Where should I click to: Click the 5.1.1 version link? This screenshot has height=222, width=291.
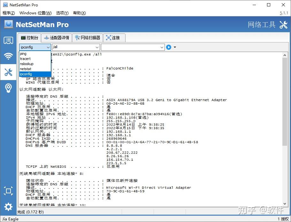pos(283,13)
